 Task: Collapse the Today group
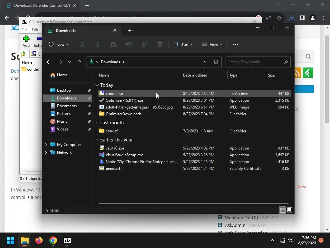tap(97, 85)
